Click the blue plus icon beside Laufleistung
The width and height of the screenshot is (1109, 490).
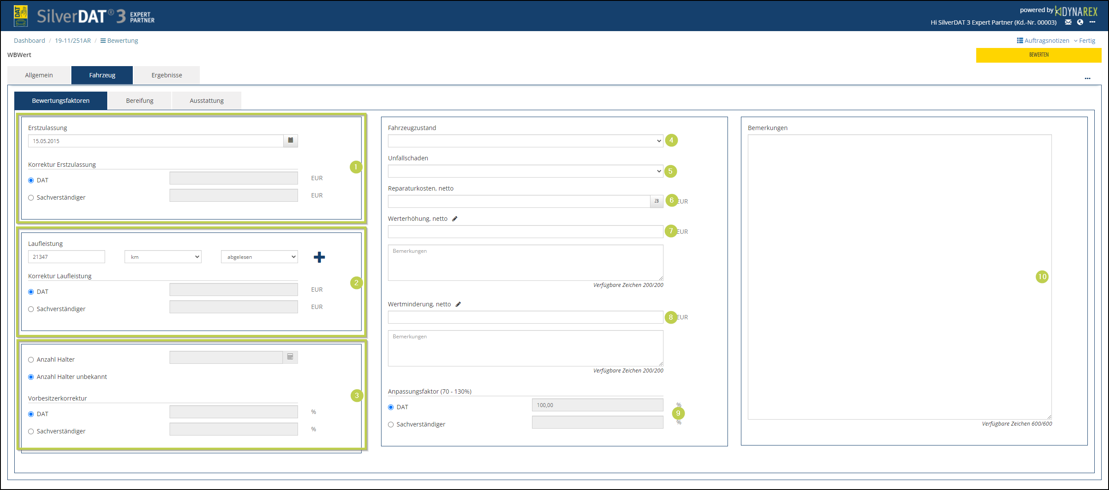319,257
